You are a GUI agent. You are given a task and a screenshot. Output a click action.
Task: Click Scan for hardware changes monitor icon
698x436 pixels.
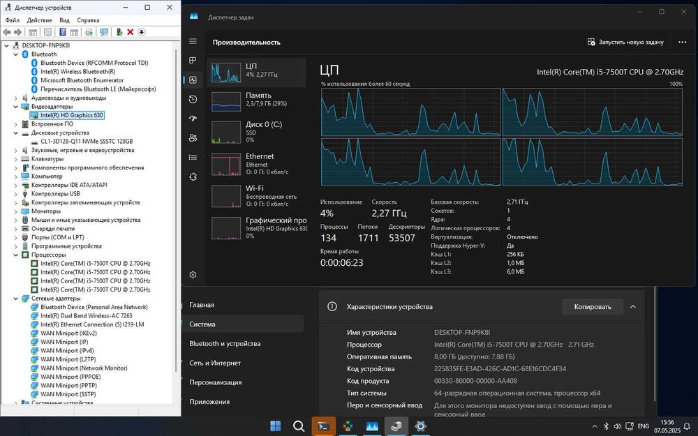tap(104, 32)
